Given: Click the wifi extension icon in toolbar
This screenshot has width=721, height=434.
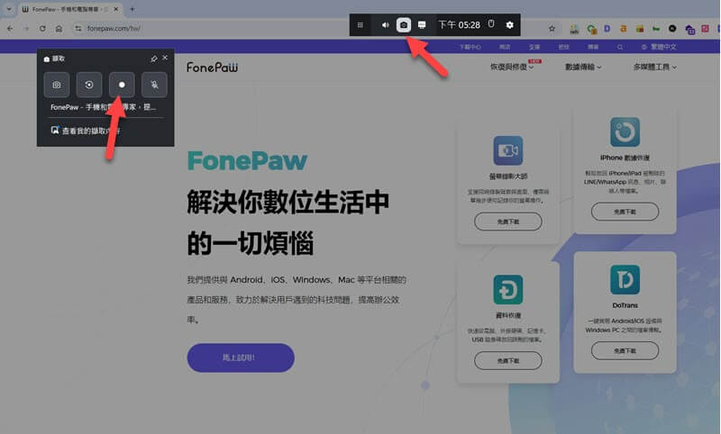Looking at the screenshot, I should pyautogui.click(x=574, y=30).
